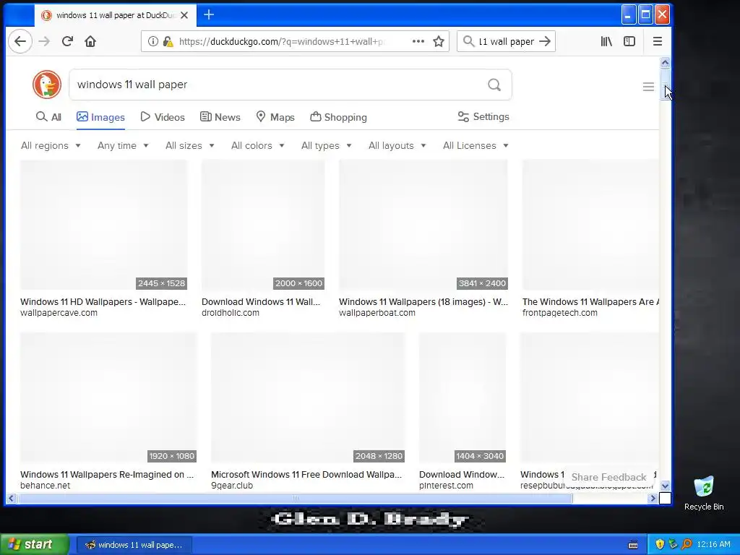This screenshot has height=555, width=740.
Task: Open the 2445 × 1528 wallpapercave thumbnail
Action: (104, 225)
